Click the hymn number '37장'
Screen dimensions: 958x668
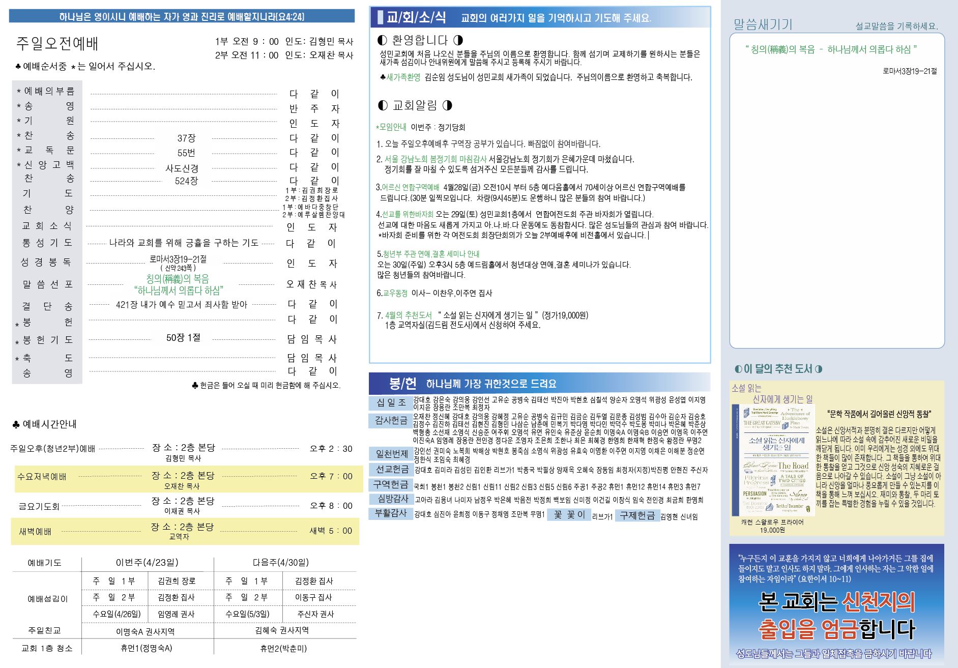pyautogui.click(x=187, y=138)
